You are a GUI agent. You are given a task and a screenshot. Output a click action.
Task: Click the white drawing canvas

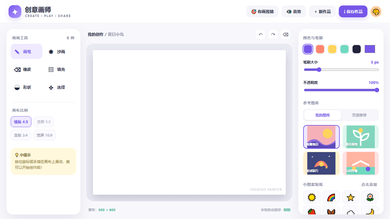[x=189, y=122]
